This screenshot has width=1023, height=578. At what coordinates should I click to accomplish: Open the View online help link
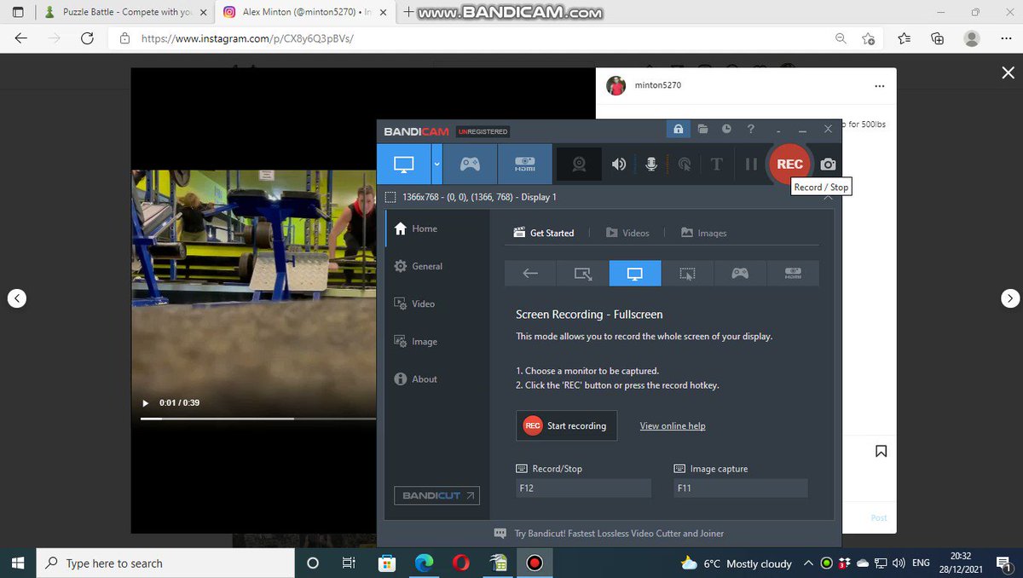673,425
